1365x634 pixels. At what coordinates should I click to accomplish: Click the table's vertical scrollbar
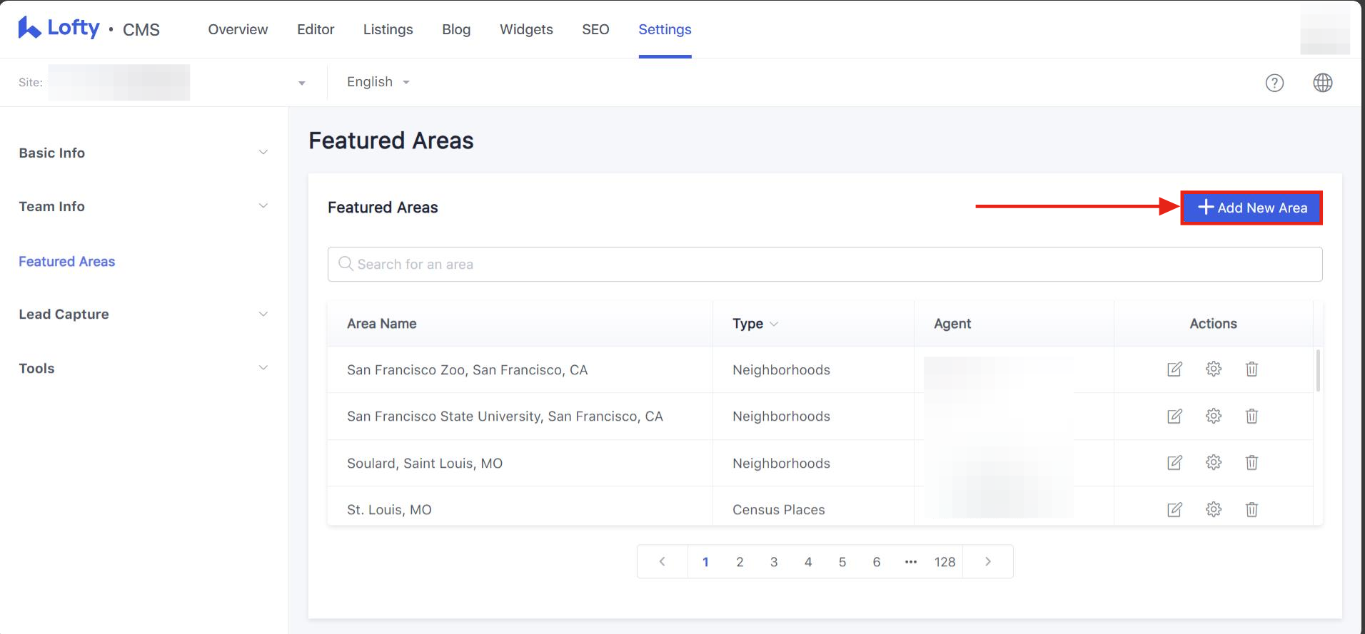coord(1317,371)
